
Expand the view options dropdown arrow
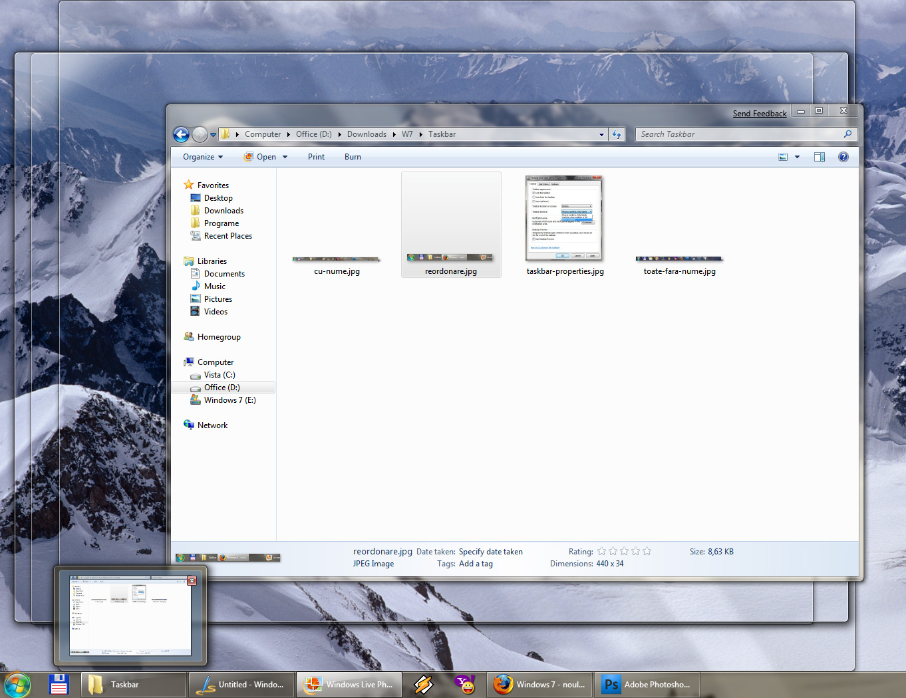797,157
